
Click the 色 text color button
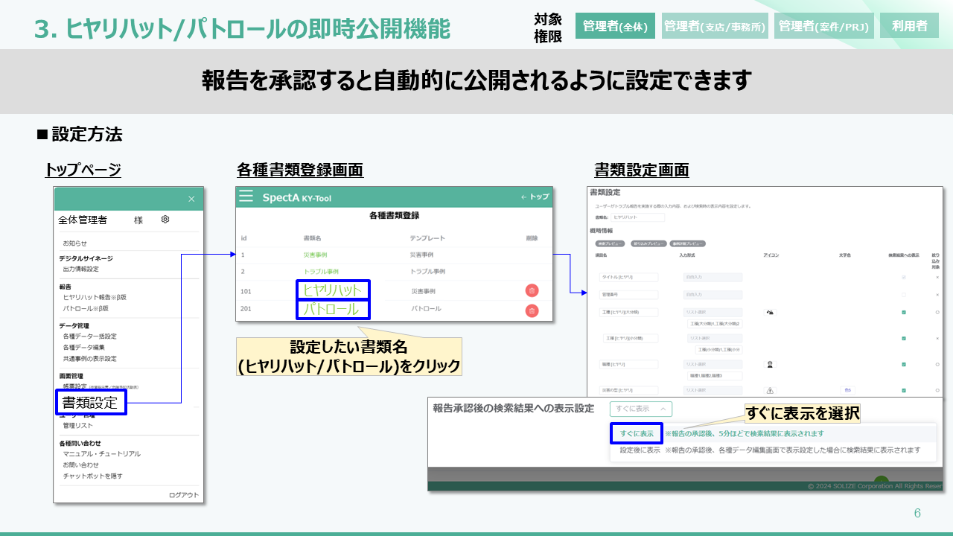pos(848,390)
